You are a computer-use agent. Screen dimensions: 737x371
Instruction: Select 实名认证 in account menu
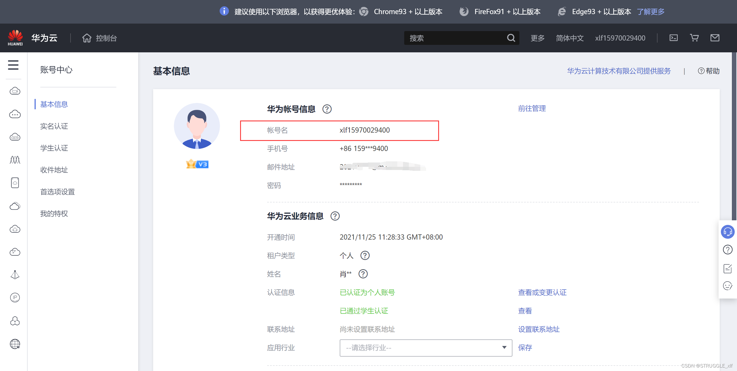[54, 126]
